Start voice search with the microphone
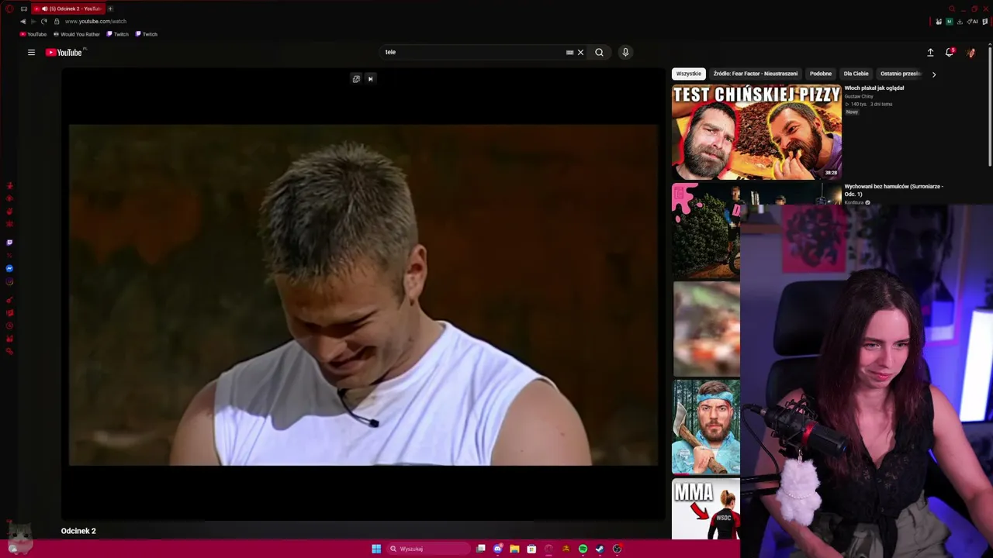The height and width of the screenshot is (558, 993). tap(625, 53)
